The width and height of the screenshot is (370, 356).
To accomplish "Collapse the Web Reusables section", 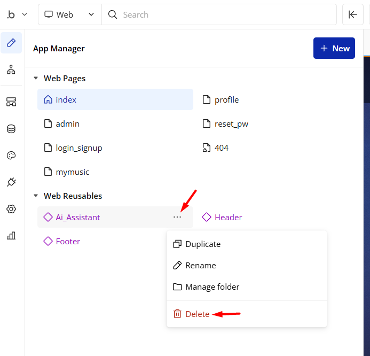I will pyautogui.click(x=36, y=196).
